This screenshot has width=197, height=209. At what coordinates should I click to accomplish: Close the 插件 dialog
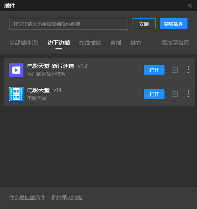tap(190, 6)
